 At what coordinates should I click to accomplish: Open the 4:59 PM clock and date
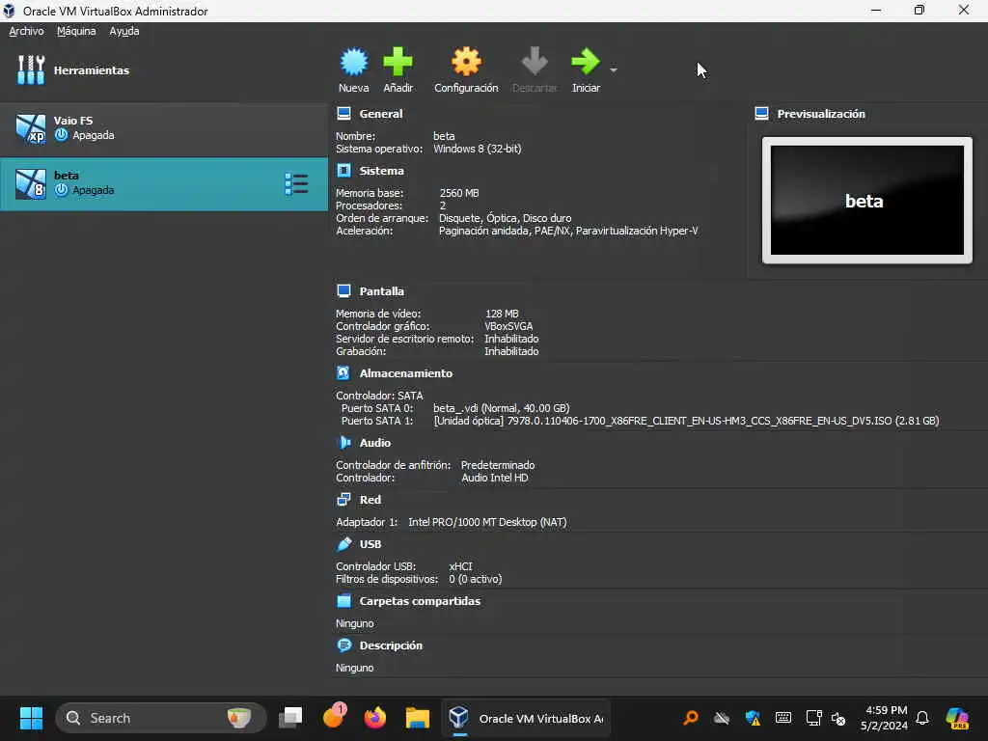click(885, 718)
